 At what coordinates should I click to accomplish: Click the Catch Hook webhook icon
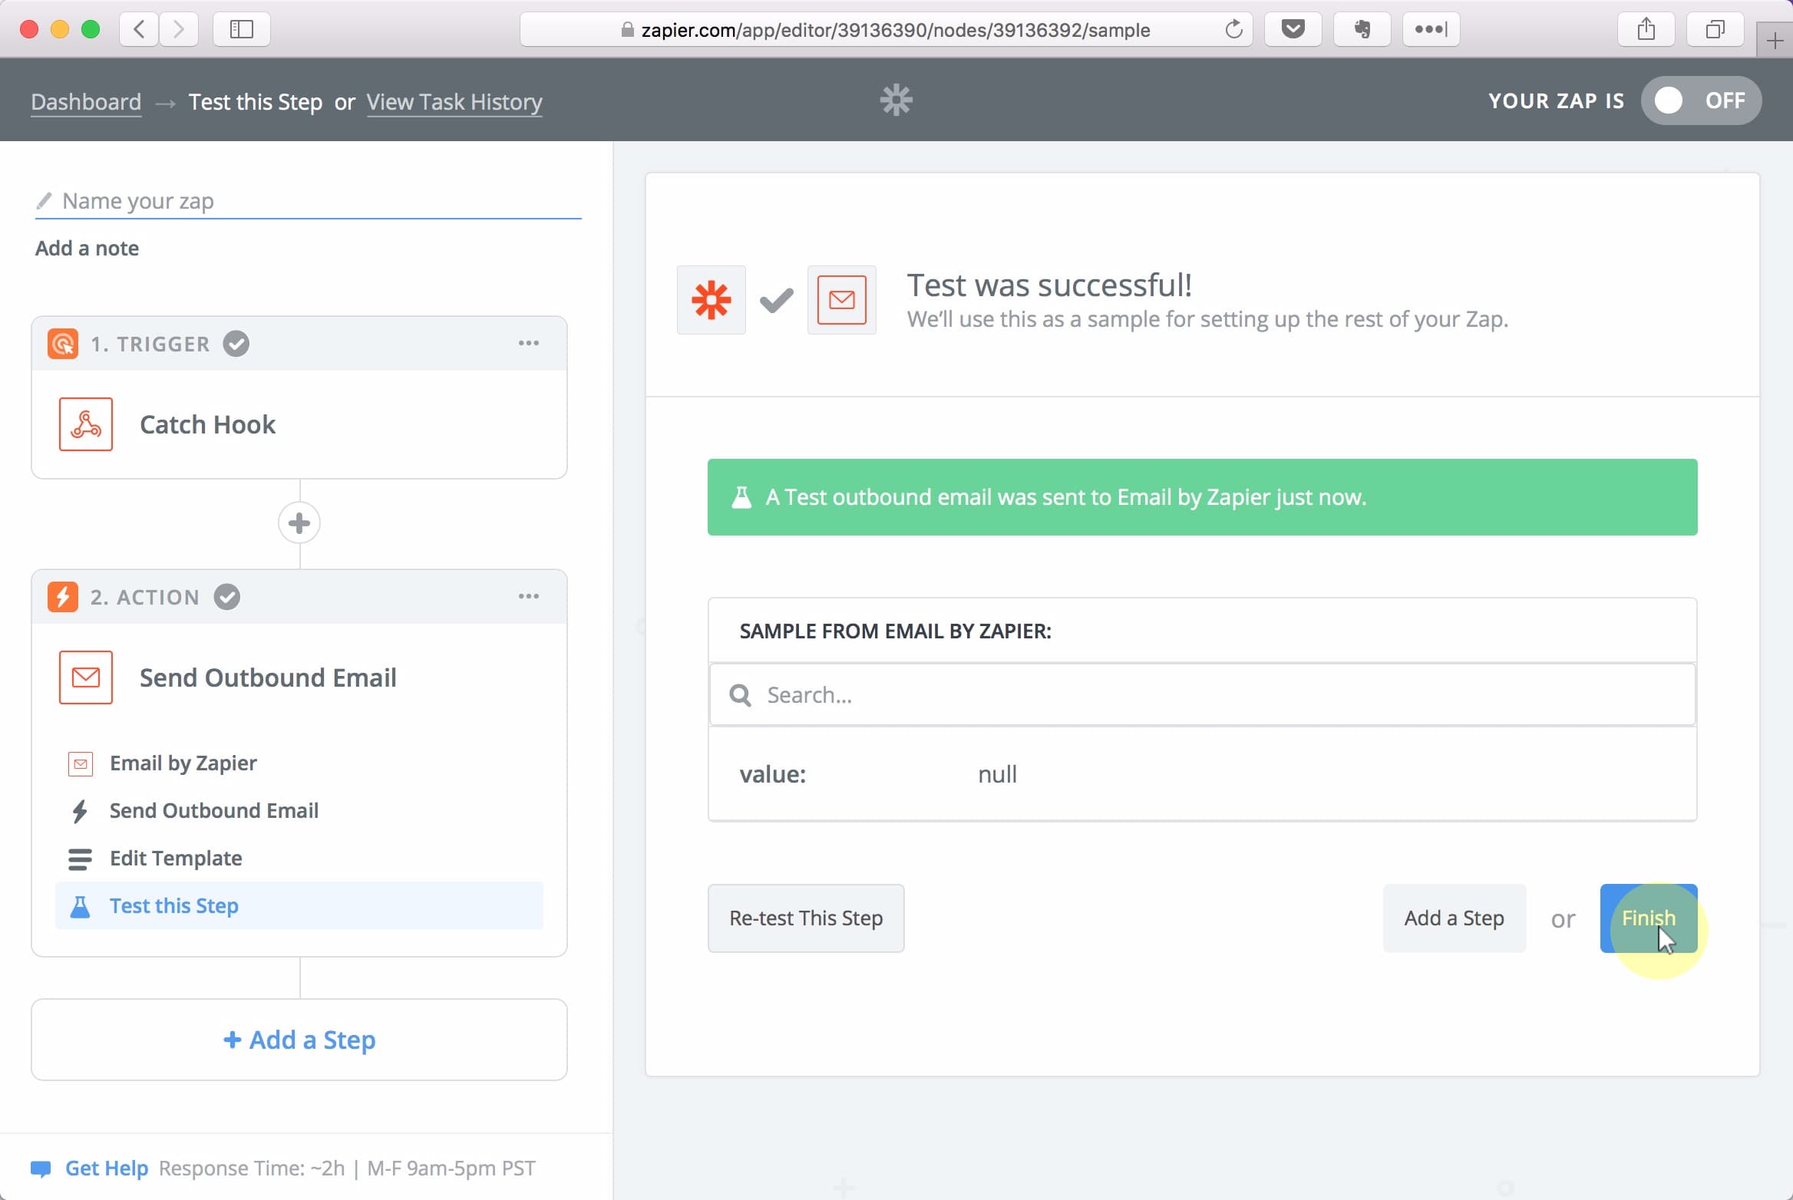click(x=86, y=424)
